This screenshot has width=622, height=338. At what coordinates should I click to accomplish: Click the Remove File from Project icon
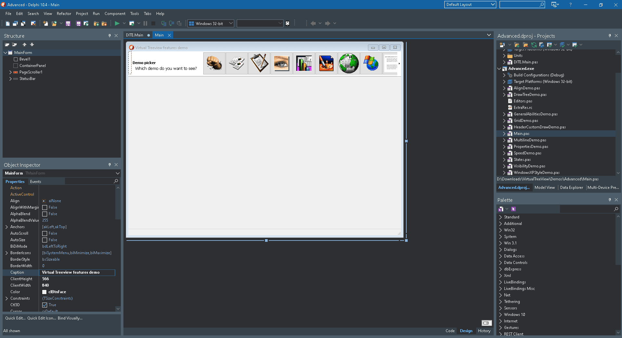[104, 23]
